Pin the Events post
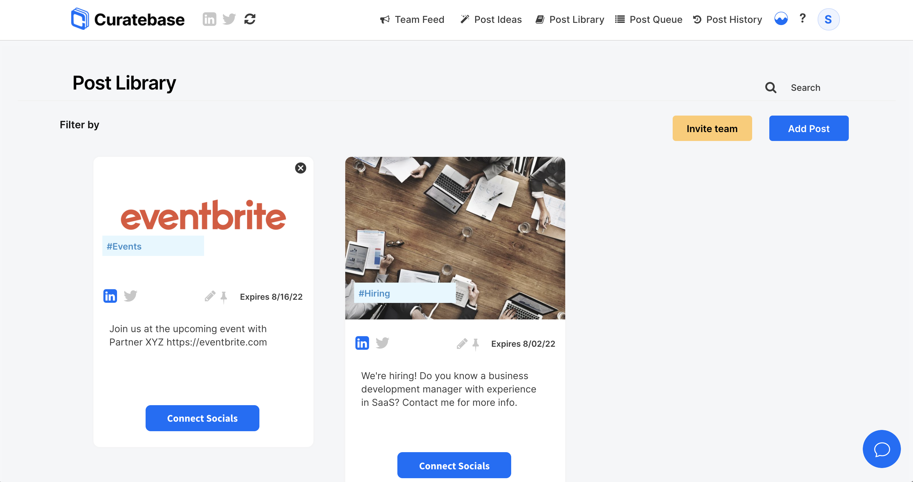Screen dimensions: 913x482 click(x=224, y=297)
